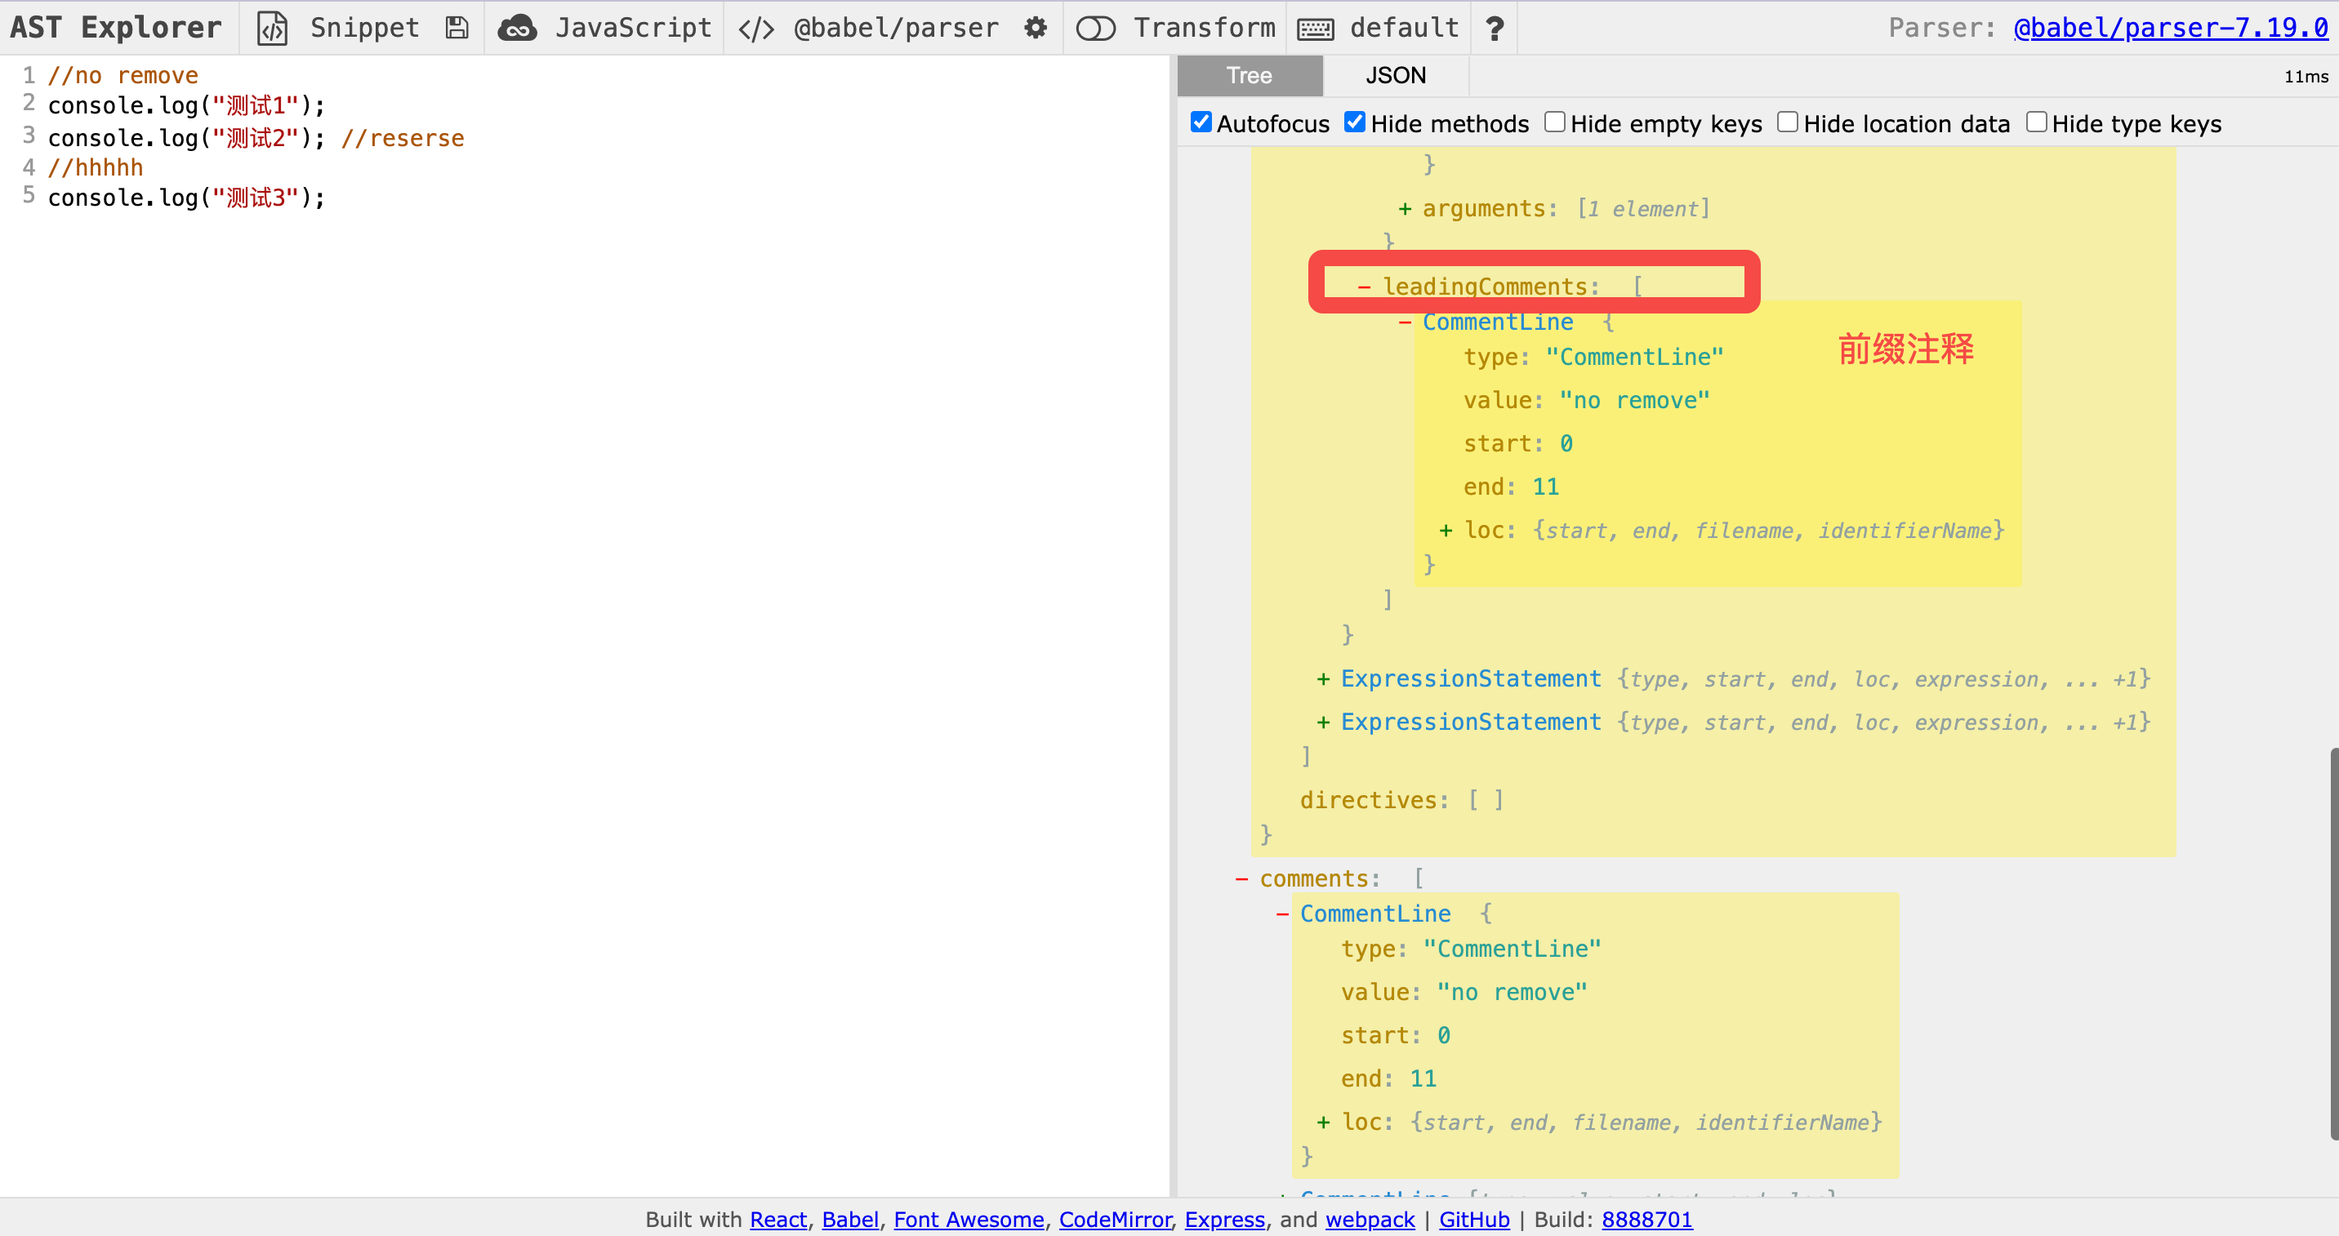This screenshot has width=2339, height=1236.
Task: Click code line 5 in the editor
Action: 186,198
